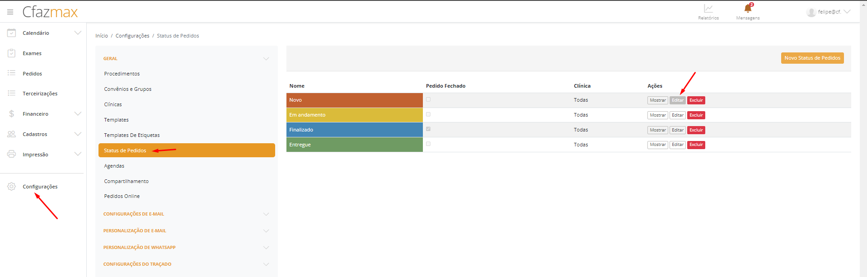Click Mostrar for Em andamento status
867x277 pixels.
(658, 115)
